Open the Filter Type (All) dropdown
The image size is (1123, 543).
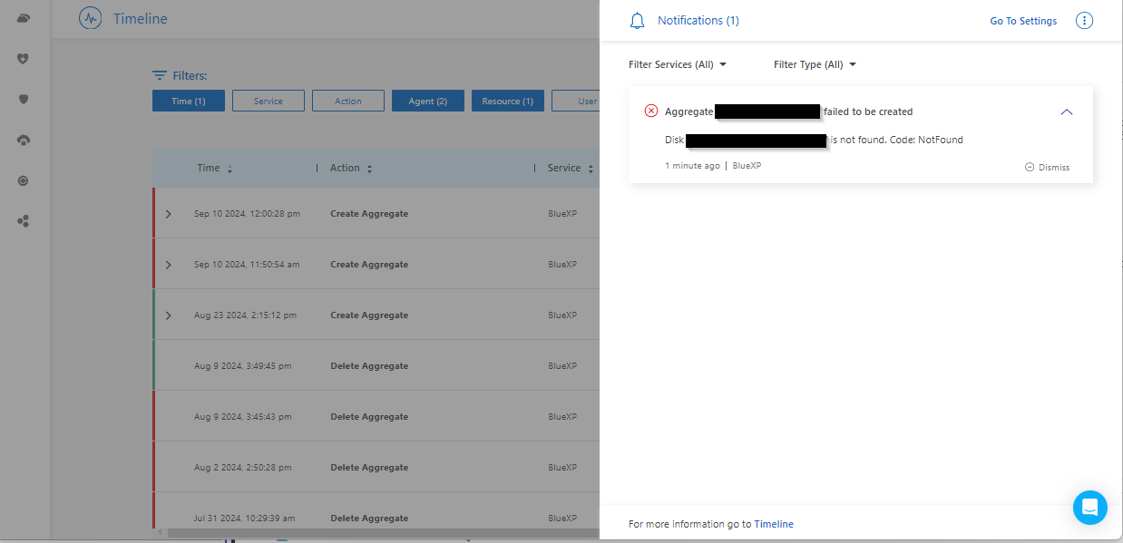[x=815, y=64]
